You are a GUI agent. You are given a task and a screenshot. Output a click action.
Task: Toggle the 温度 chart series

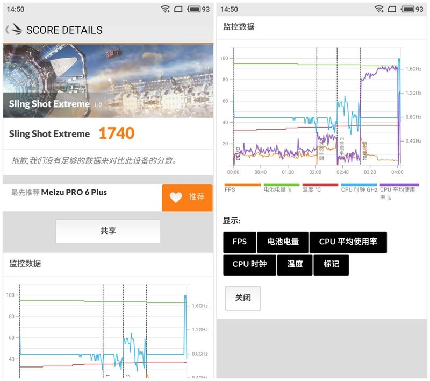tap(295, 264)
